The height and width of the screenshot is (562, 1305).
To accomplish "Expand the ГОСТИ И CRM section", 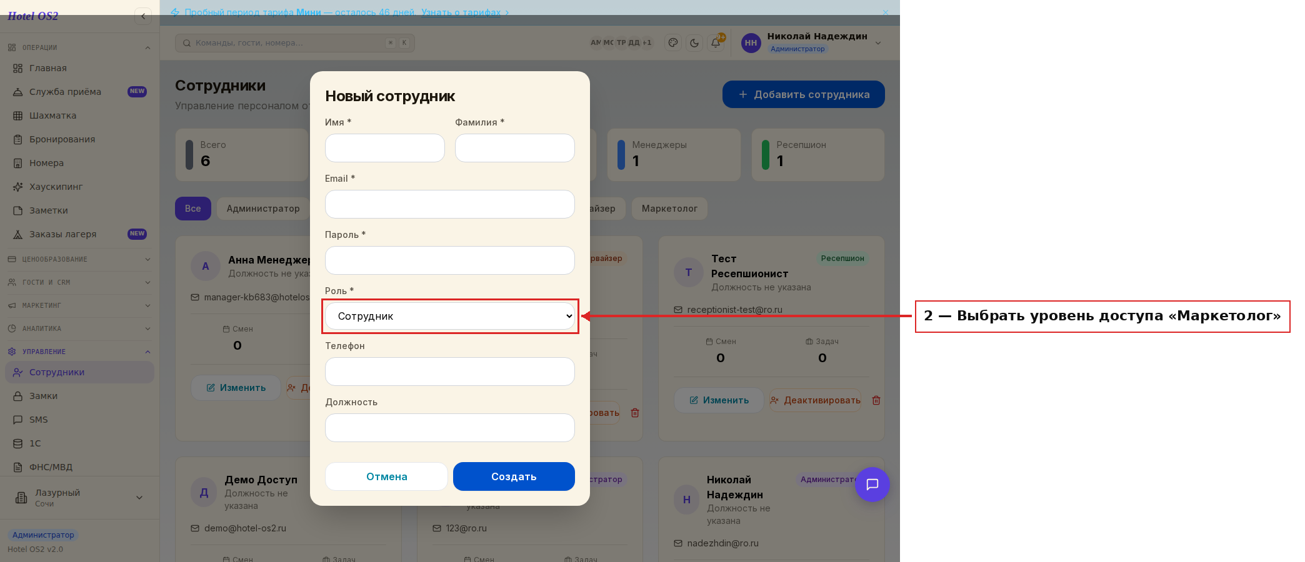I will tap(79, 282).
